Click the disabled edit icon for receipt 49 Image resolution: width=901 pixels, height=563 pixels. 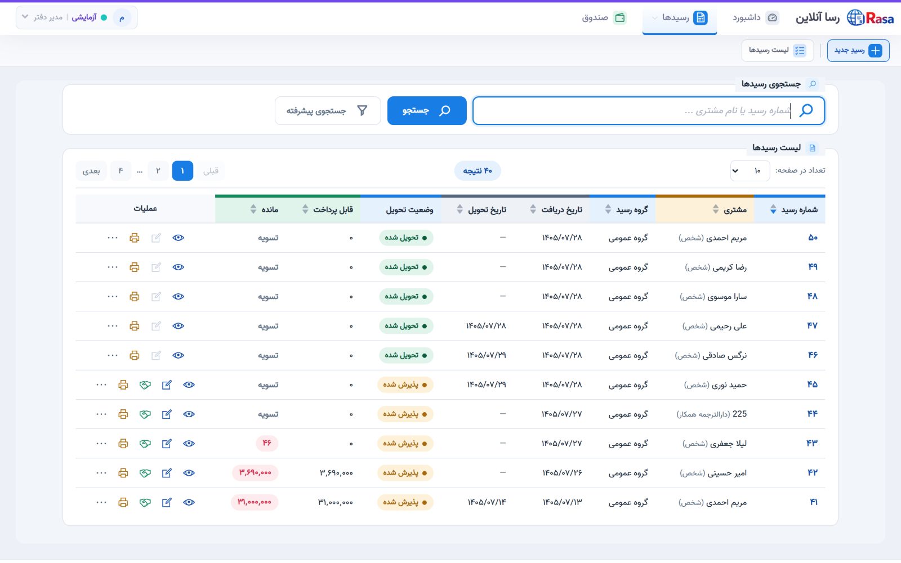156,267
